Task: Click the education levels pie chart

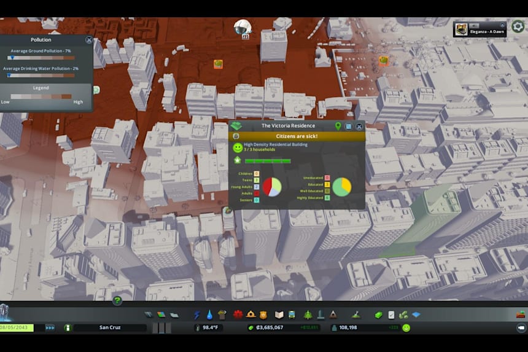Action: [x=342, y=187]
